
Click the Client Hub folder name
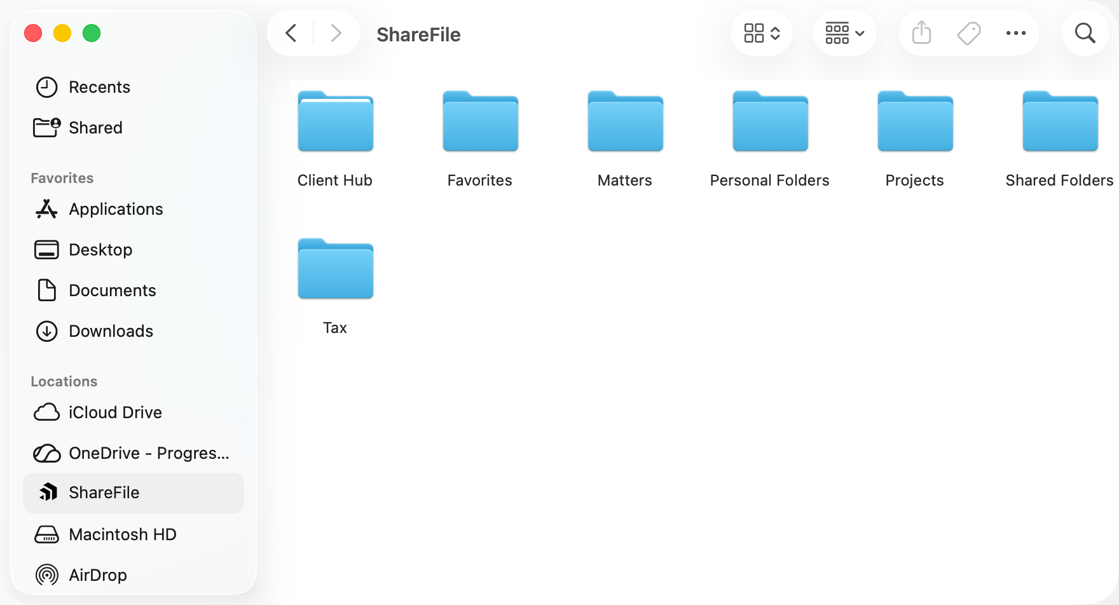[x=335, y=180]
